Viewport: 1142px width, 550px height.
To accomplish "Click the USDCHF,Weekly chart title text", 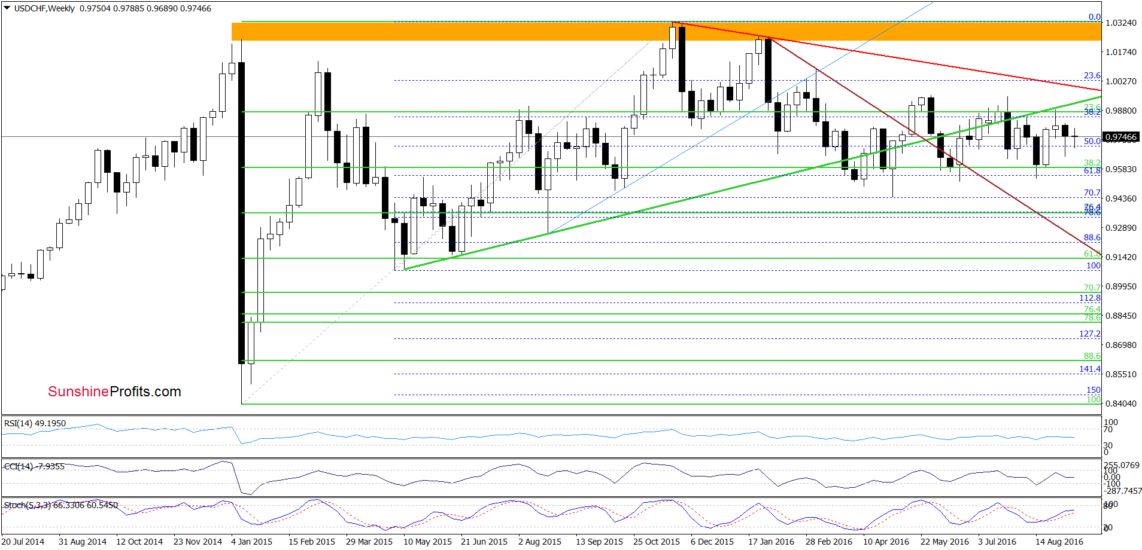I will pyautogui.click(x=44, y=8).
